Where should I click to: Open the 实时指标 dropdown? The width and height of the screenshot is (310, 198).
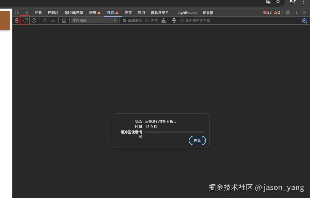(94, 20)
